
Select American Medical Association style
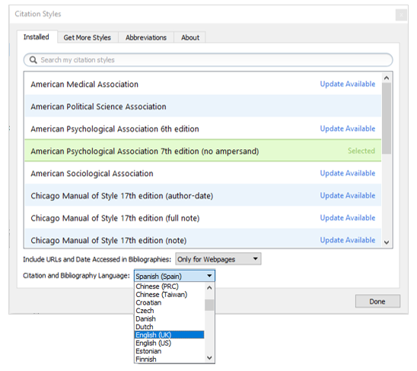(203, 84)
